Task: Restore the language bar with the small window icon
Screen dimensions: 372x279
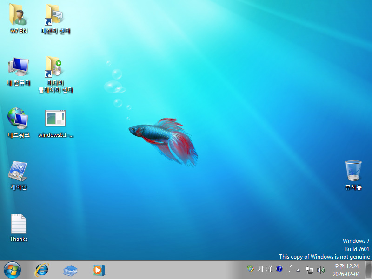Action: [290, 266]
